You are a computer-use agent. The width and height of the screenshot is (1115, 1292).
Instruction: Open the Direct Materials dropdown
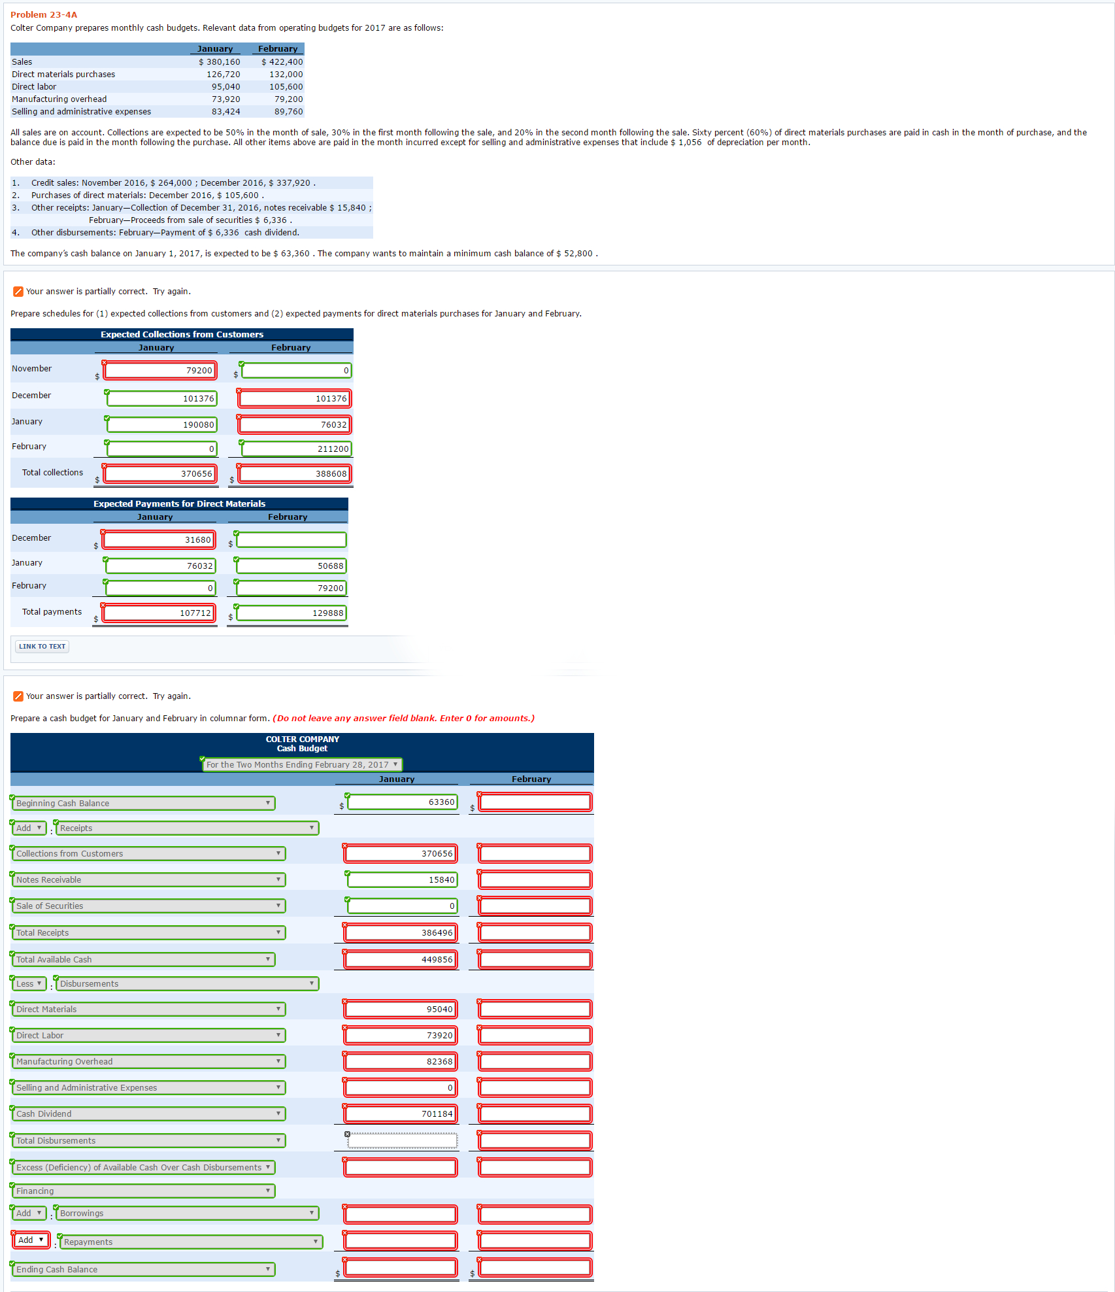[x=148, y=1009]
